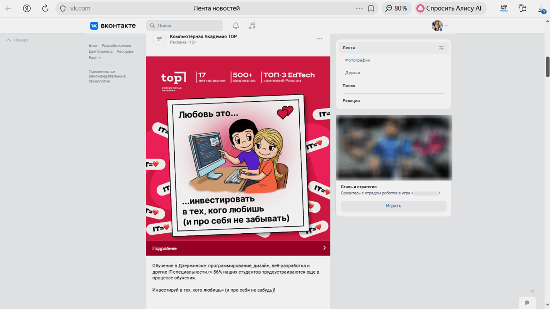550x309 pixels.
Task: Select the "Реакции" feed section
Action: point(351,101)
